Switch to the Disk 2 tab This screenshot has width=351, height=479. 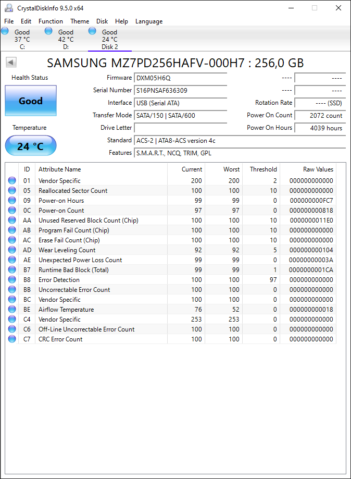tap(110, 39)
